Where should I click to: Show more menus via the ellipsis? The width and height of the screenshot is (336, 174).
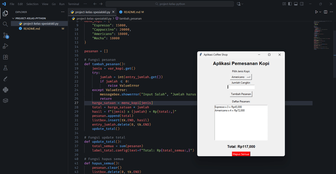pos(85,4)
